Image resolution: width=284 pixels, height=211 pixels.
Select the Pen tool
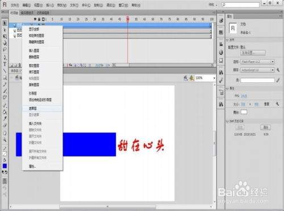pyautogui.click(x=5, y=57)
